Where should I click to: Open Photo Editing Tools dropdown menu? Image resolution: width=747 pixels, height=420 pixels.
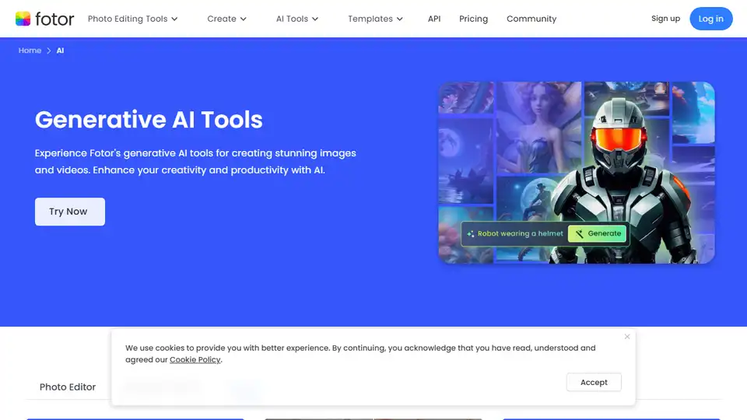pyautogui.click(x=132, y=19)
